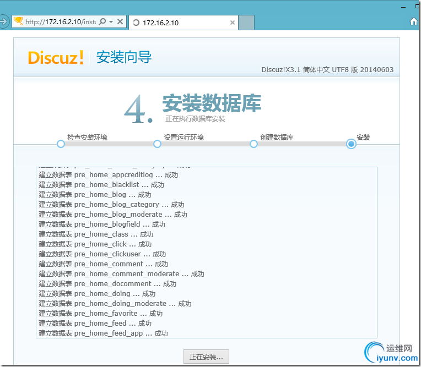421x367 pixels.
Task: Click the 创建数据库 step circle
Action: click(x=253, y=144)
